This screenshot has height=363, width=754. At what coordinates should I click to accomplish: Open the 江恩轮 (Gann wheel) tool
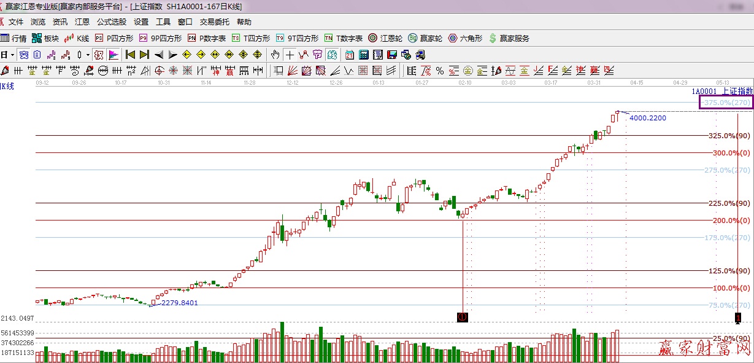(385, 38)
